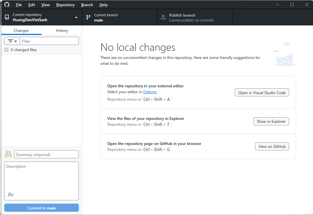Click 'Open the repository page on GitHub' text
Screen dimensions: 313x215
[154, 144]
